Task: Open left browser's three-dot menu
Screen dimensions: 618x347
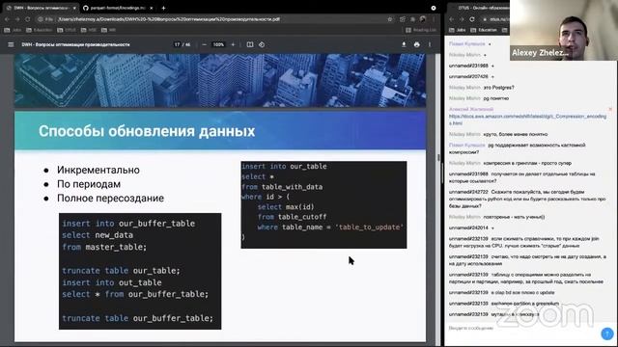Action: 434,19
